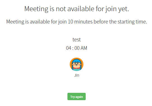Click the blue hair on the avatar
Screen dimensions: 152x106
tap(77, 61)
